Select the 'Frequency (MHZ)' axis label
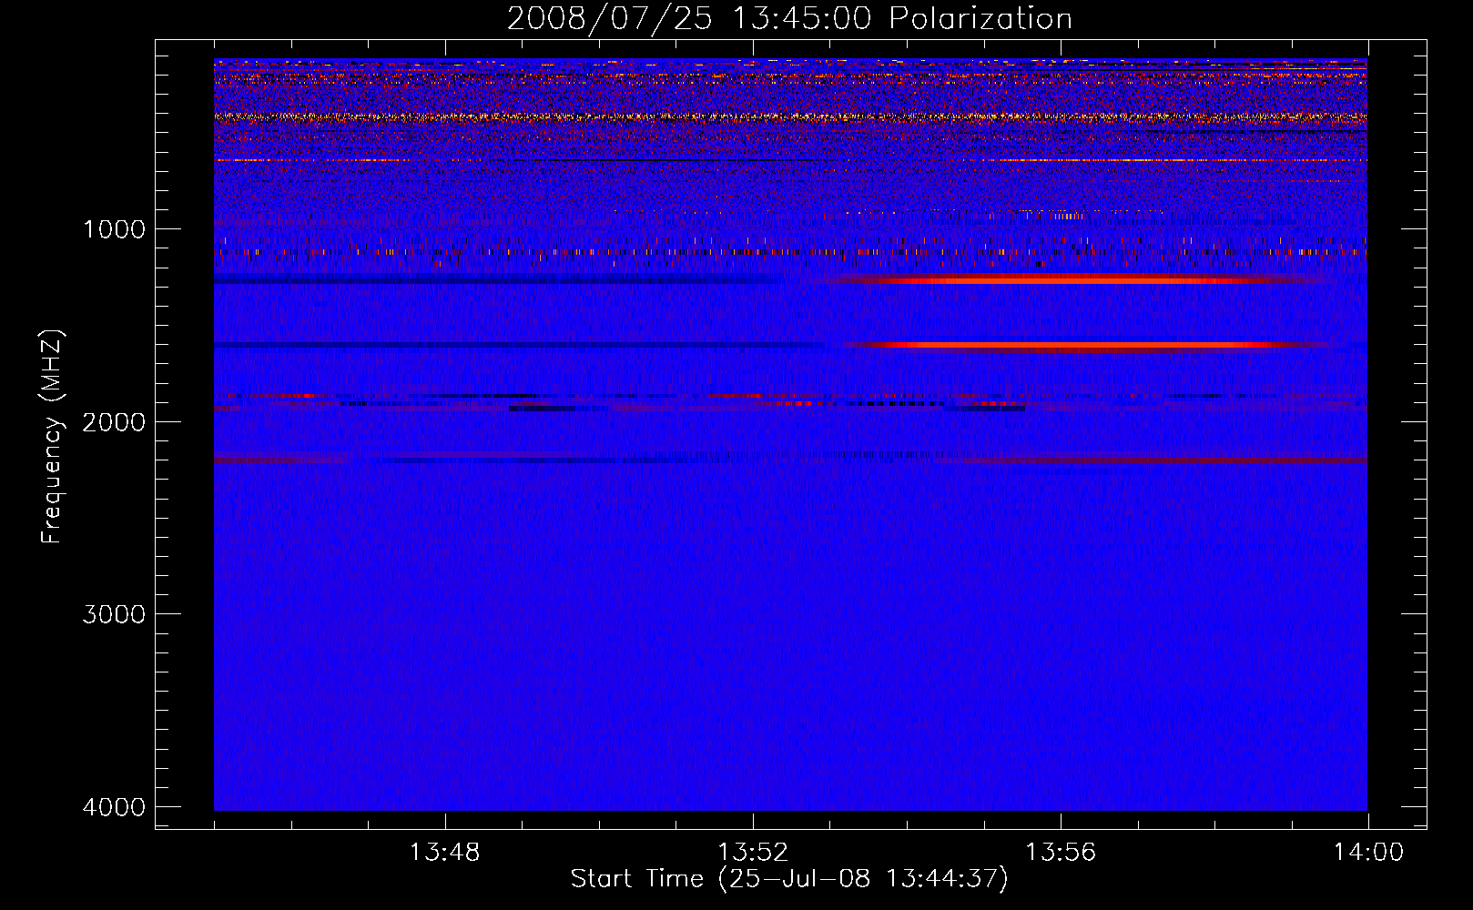 click(x=52, y=437)
